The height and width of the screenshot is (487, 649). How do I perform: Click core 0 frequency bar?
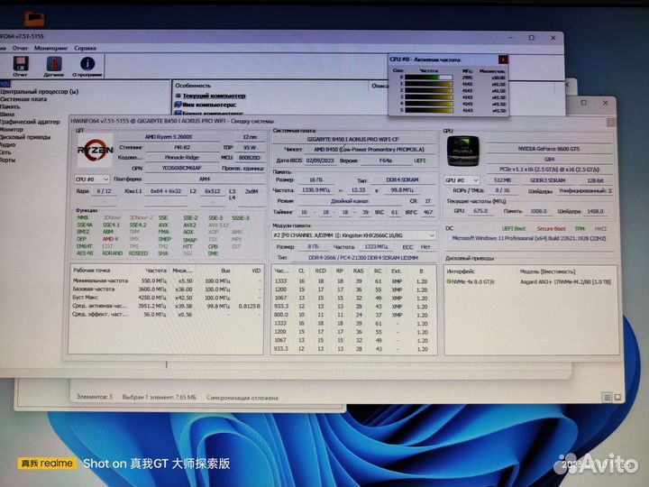click(428, 78)
